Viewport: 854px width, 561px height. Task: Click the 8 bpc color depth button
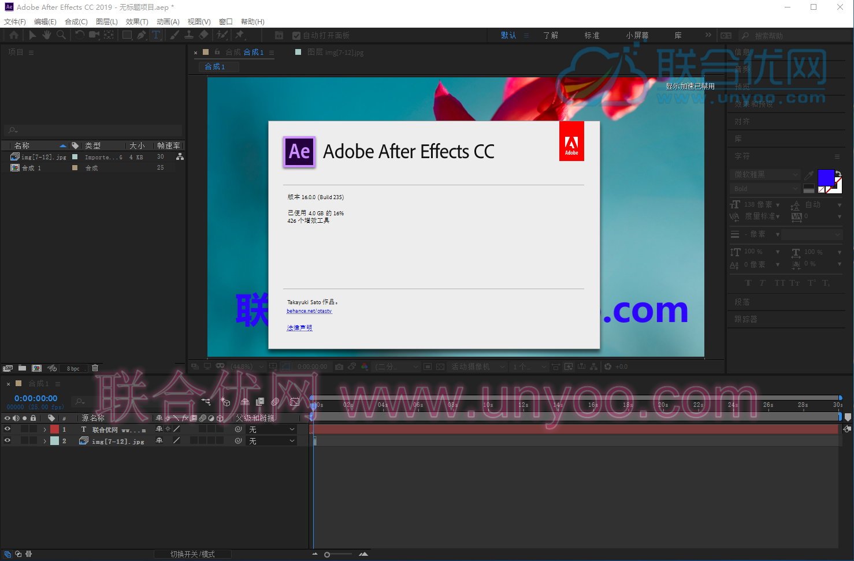click(73, 368)
